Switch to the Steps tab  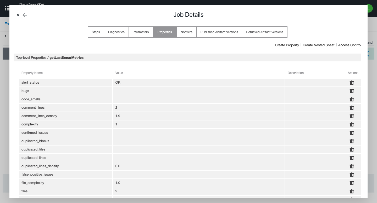(x=96, y=32)
